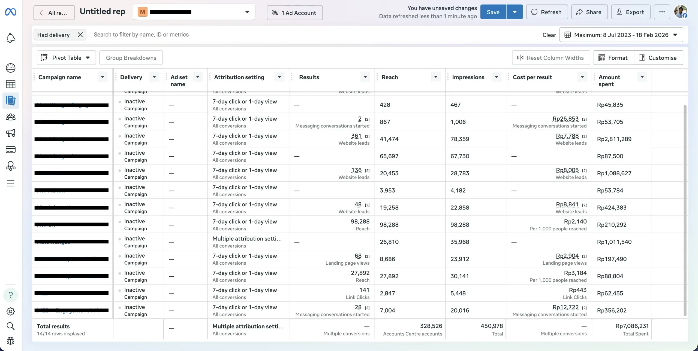Open audiences people icon in sidebar

(11, 117)
